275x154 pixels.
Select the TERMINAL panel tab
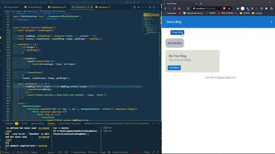point(51,124)
